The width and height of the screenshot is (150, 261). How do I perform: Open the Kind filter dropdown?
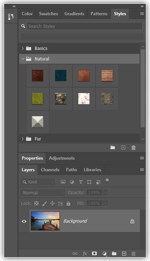38,182
